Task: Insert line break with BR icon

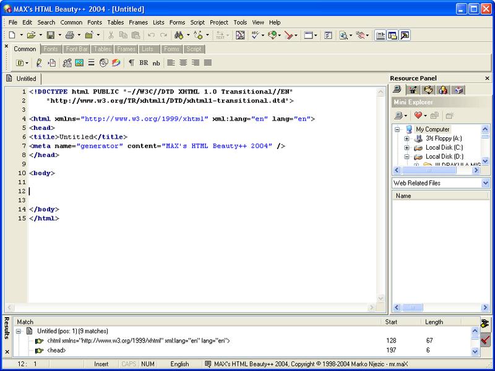Action: coord(144,62)
